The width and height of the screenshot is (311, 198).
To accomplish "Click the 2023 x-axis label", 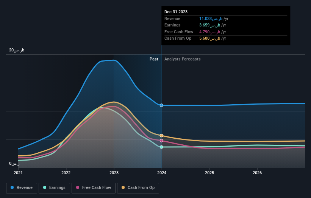I will (x=114, y=173).
